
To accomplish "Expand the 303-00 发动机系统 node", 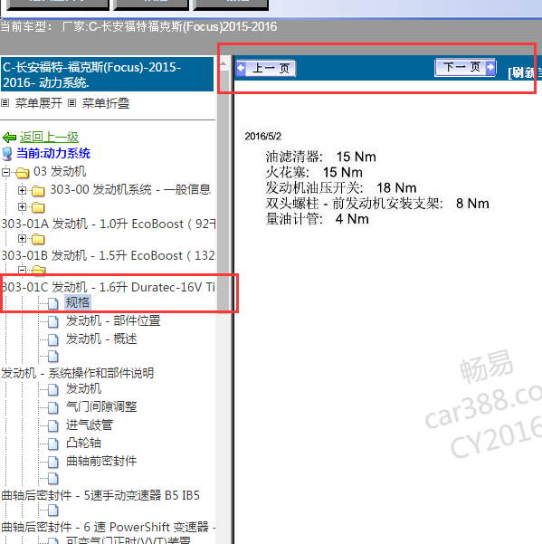I will coord(23,190).
